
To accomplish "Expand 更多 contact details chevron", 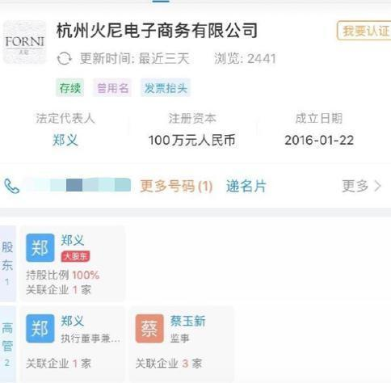I will [x=362, y=186].
